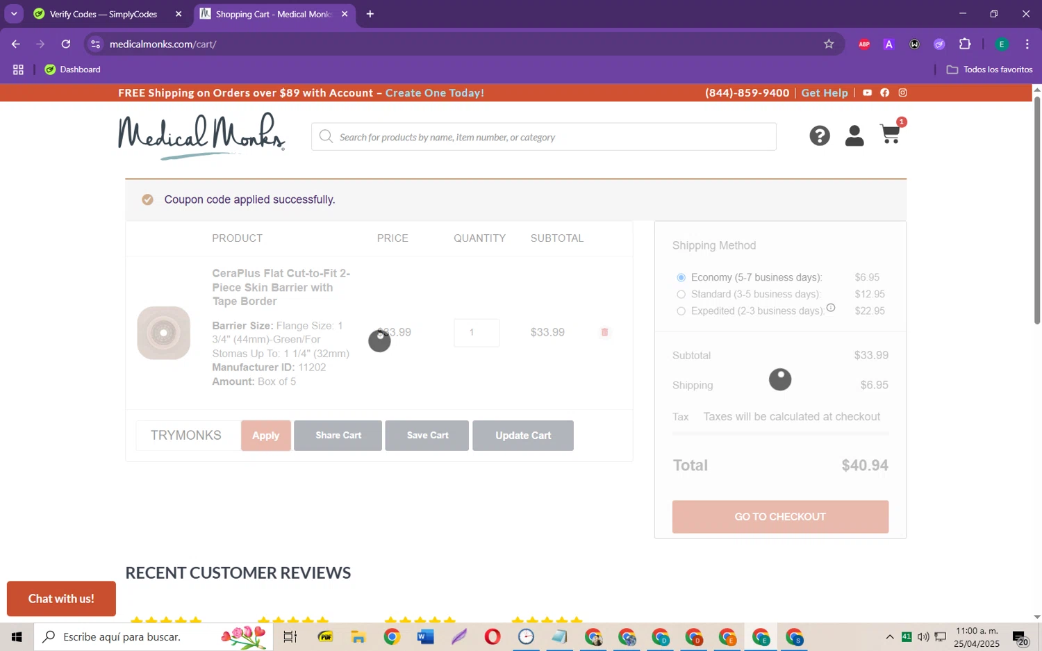Select the Shopping Cart - Medical Monks tab
Viewport: 1042px width, 651px height.
[x=274, y=14]
